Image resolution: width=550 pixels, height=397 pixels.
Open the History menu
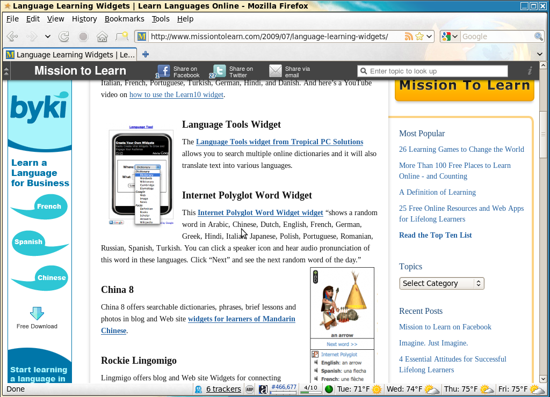click(84, 19)
